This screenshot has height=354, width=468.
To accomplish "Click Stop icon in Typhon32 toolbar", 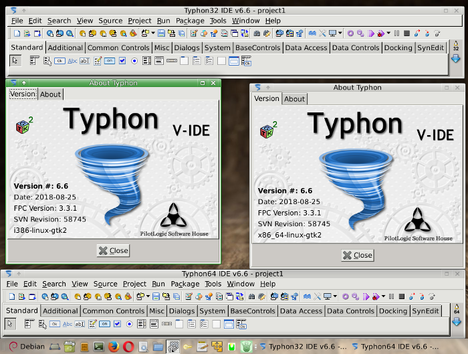I will [406, 33].
